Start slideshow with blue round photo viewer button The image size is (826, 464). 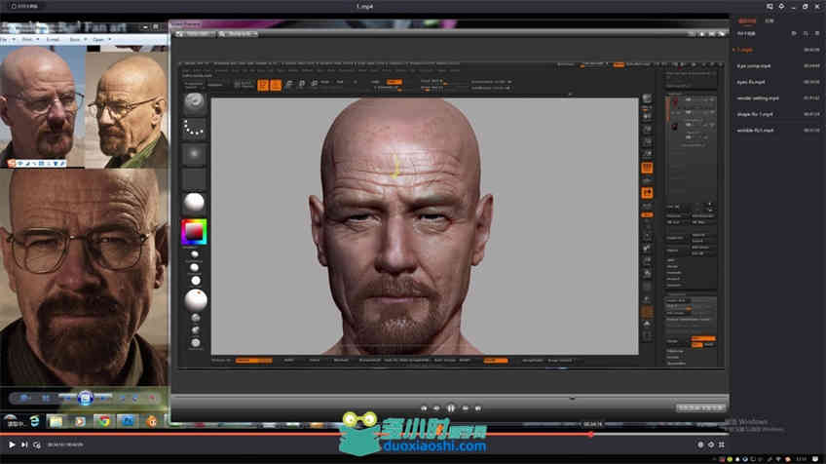(86, 398)
